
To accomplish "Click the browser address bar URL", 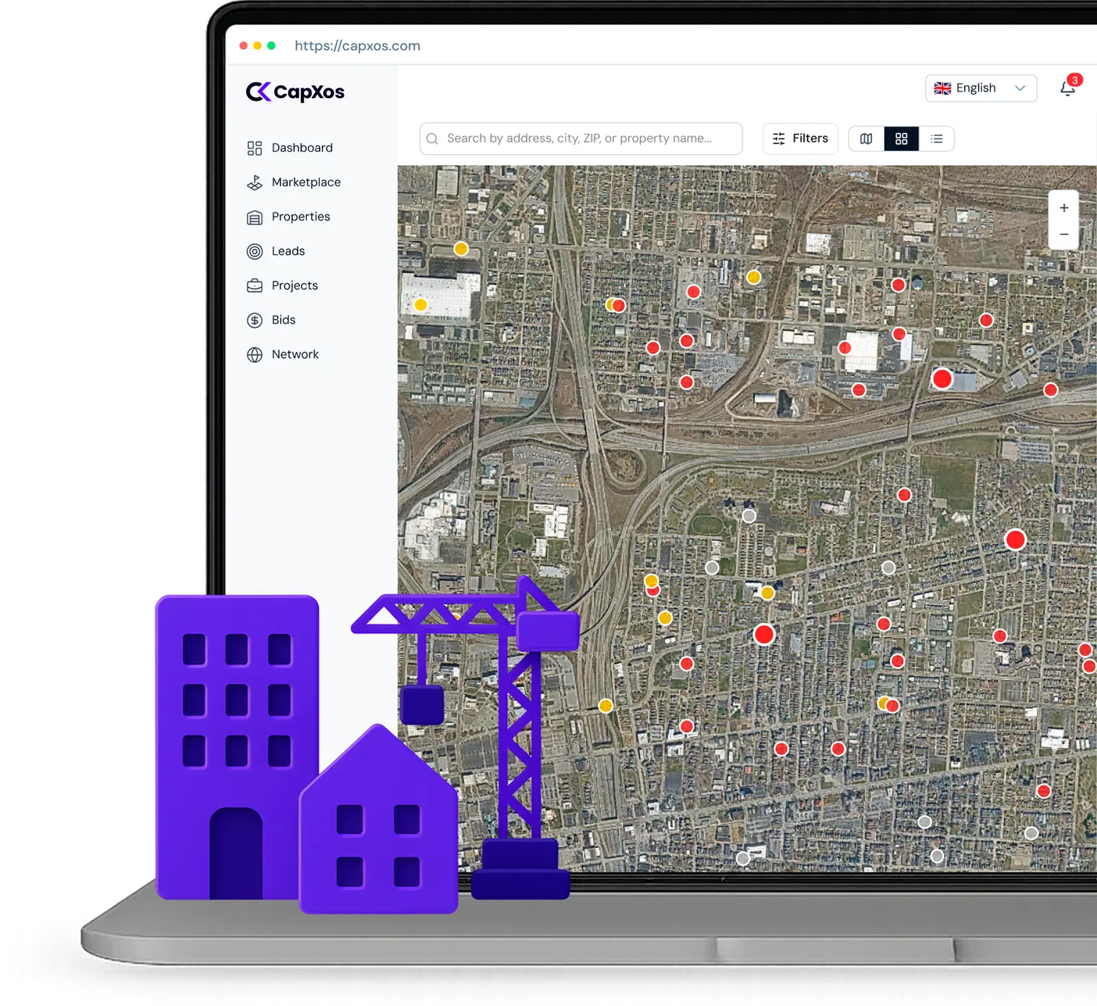I will click(x=357, y=45).
